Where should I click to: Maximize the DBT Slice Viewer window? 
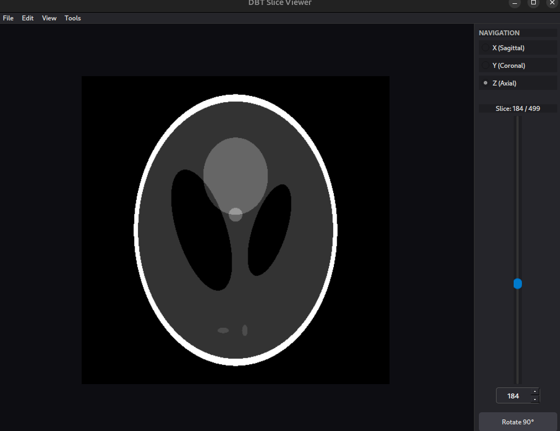click(534, 3)
